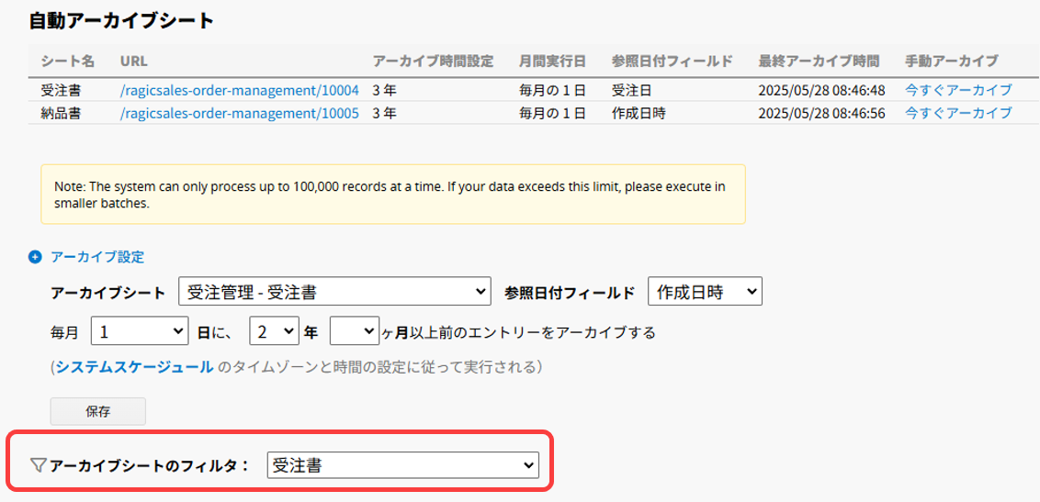Viewport: 1040px width, 502px height.
Task: Click the funnel filter icon
Action: [x=39, y=465]
